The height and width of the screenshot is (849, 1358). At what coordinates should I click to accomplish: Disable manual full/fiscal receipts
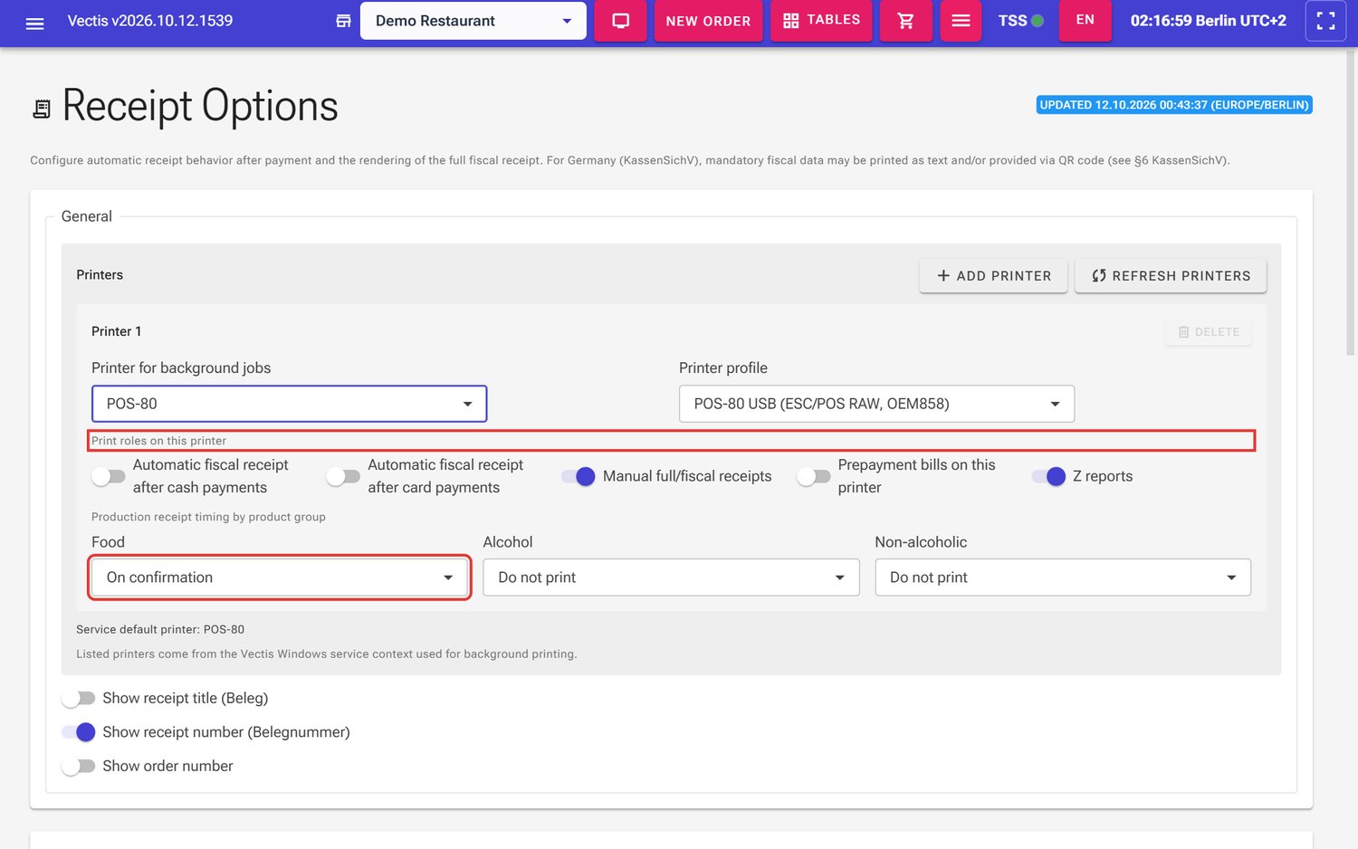pos(579,476)
